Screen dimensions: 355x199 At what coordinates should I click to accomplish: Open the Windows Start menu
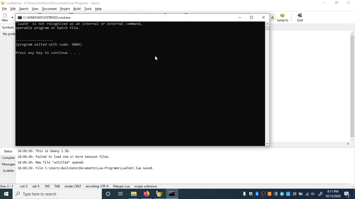[x=6, y=194]
